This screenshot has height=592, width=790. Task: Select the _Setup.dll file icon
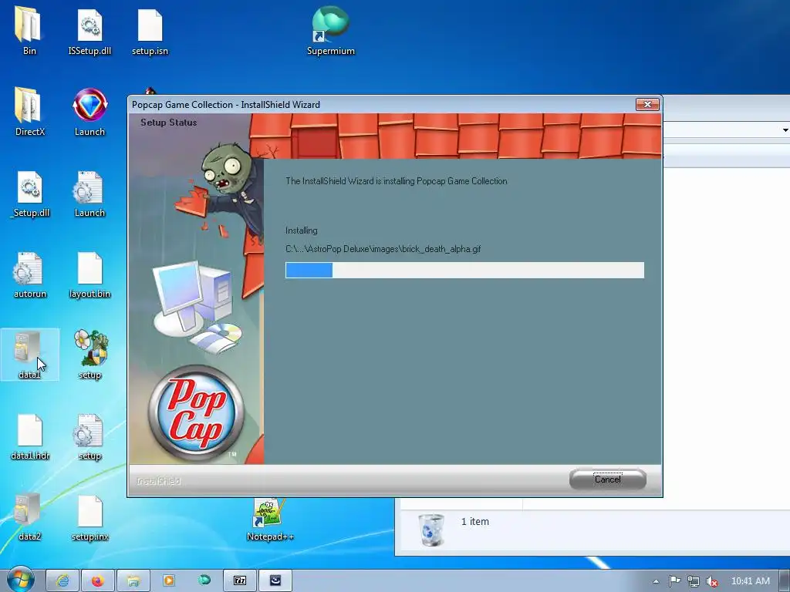(x=30, y=193)
